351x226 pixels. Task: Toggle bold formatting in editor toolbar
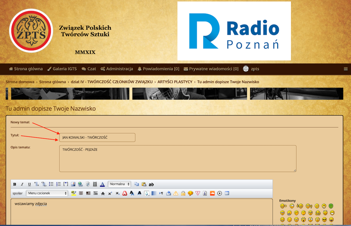tap(15, 184)
